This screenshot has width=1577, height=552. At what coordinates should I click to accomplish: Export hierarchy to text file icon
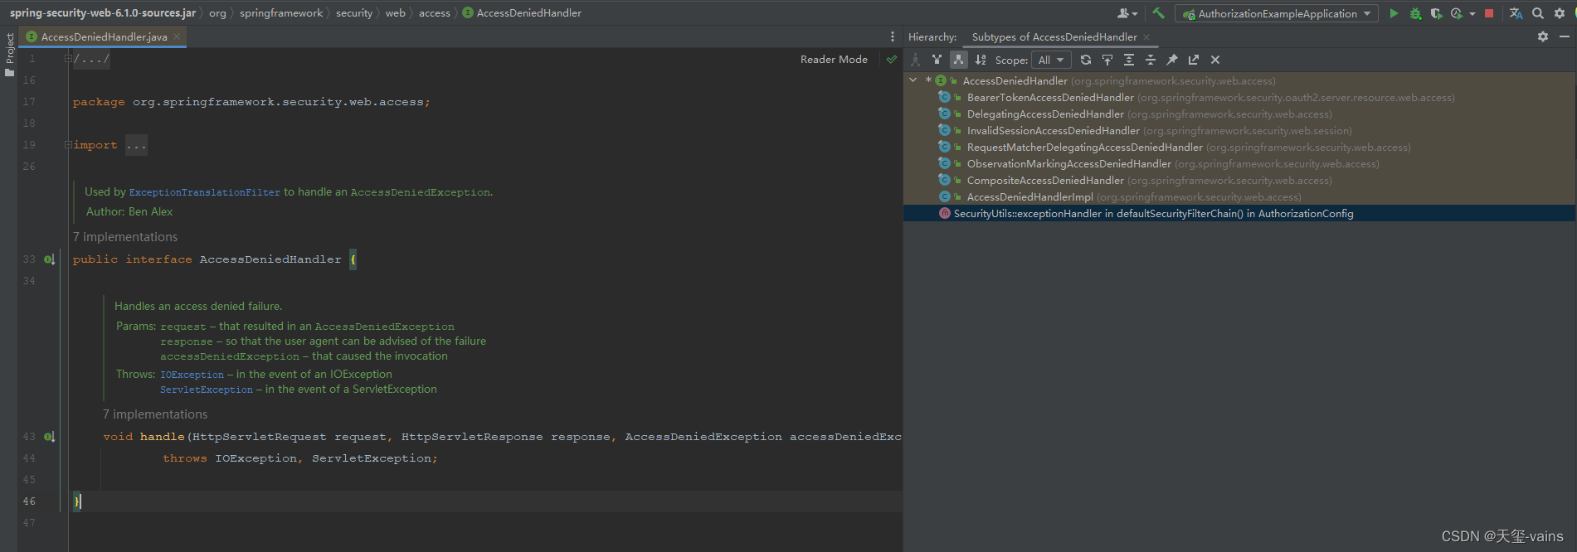click(1194, 60)
